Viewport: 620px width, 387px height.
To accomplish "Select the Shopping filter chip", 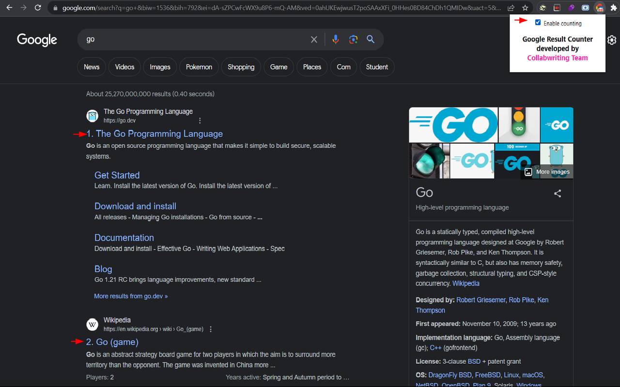I will tap(241, 67).
